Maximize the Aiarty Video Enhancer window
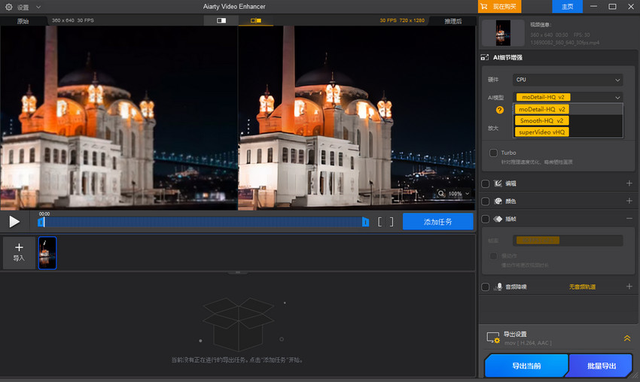Image resolution: width=640 pixels, height=382 pixels. (x=612, y=7)
